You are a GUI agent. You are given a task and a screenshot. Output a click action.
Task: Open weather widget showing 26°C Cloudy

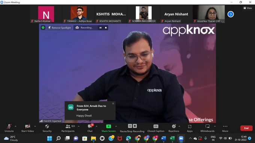tap(11, 139)
